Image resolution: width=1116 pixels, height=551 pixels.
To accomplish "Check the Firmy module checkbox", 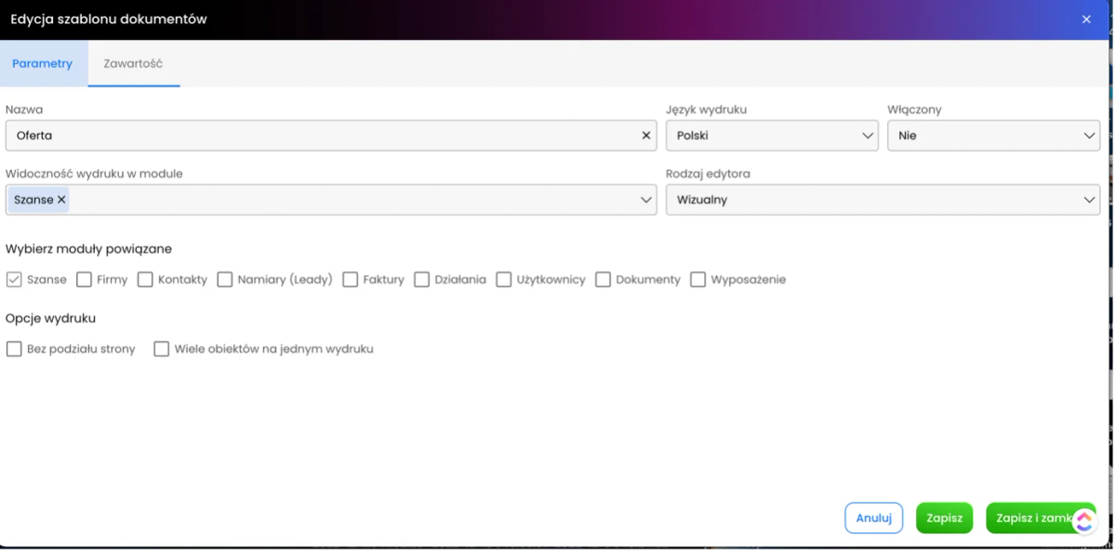I will point(84,280).
